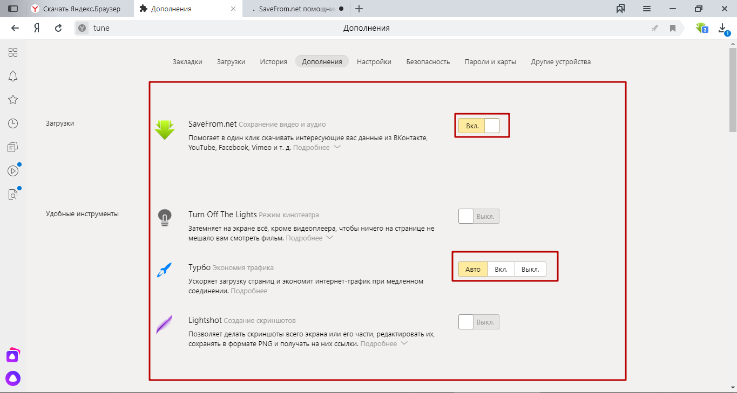Switch to История tab

click(273, 61)
